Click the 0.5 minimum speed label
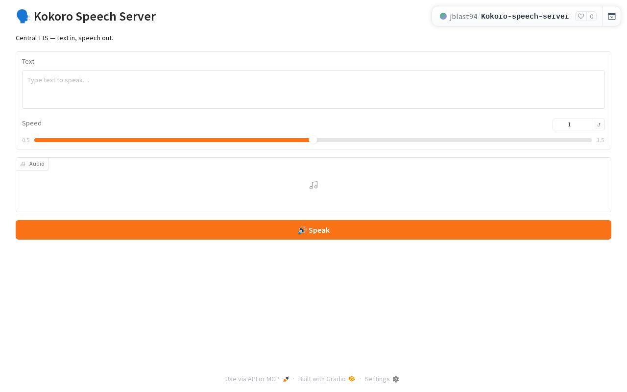The height and width of the screenshot is (392, 627). pos(26,140)
